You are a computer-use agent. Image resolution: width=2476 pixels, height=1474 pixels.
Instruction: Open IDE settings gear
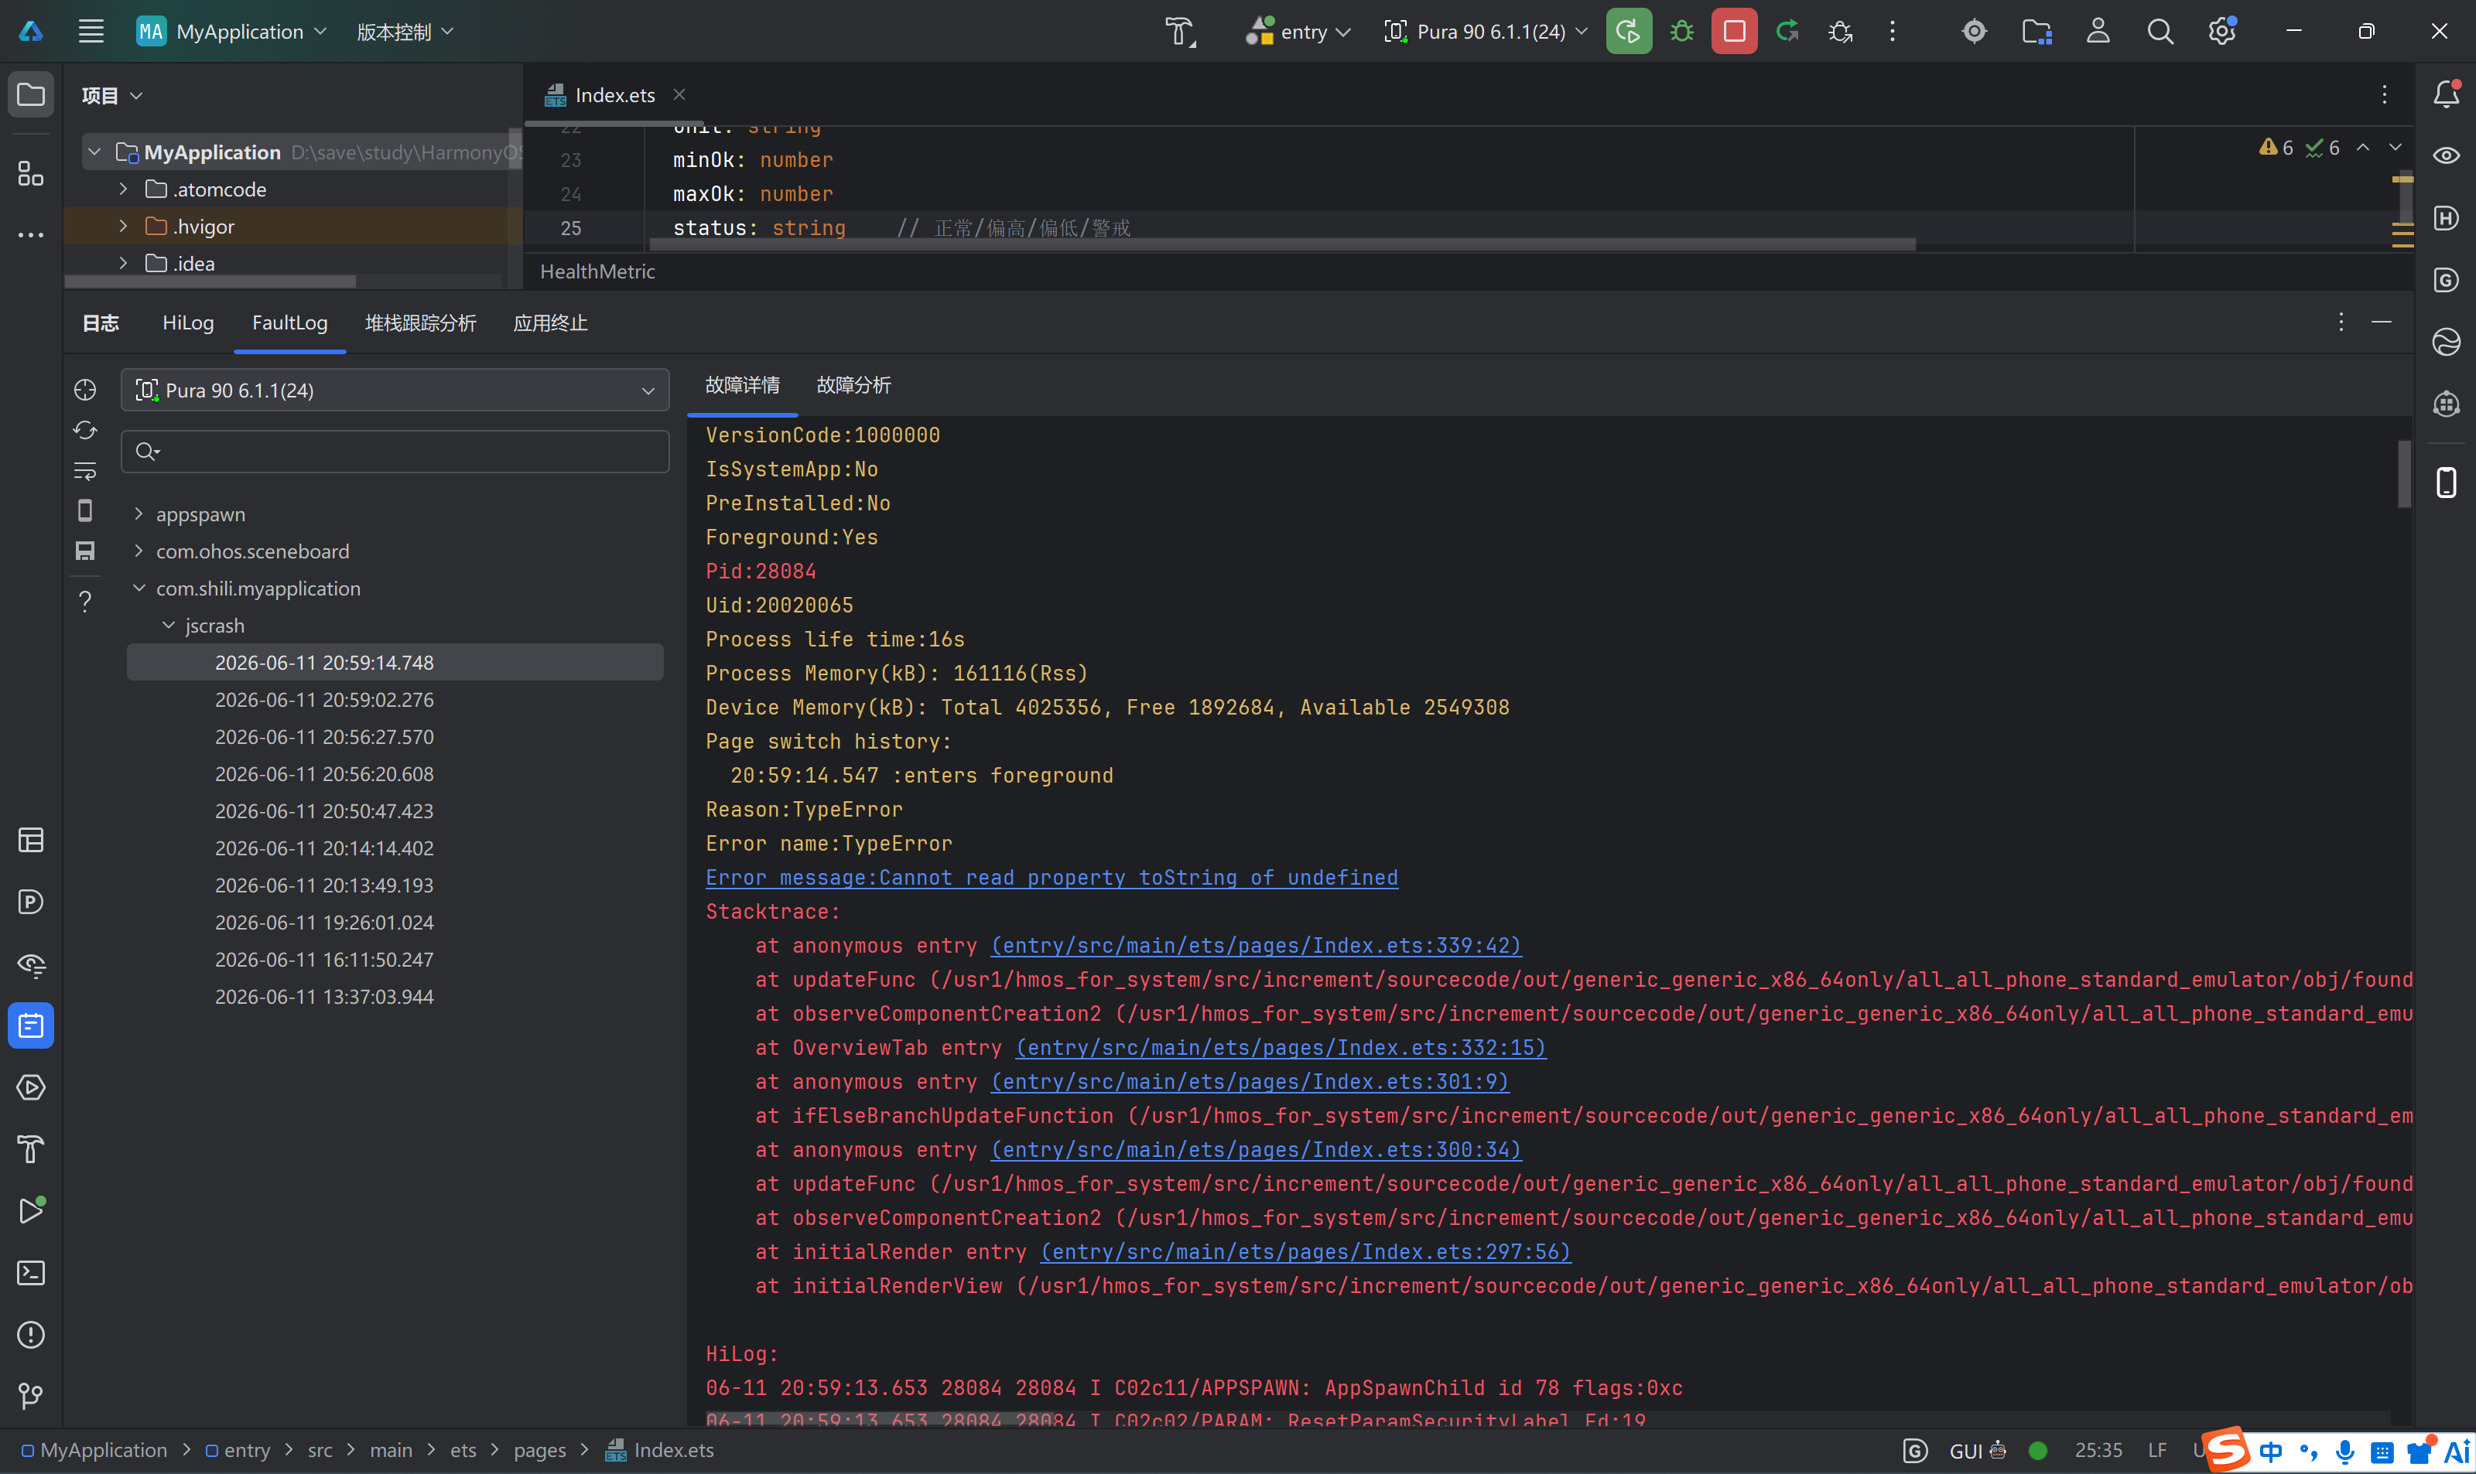click(2221, 31)
